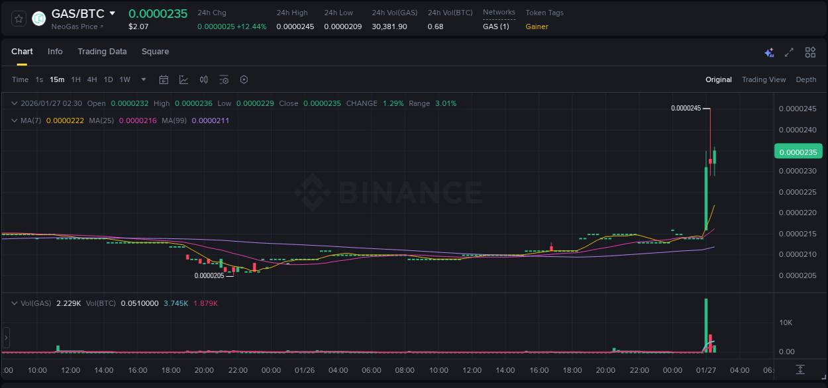Viewport: 828px width, 388px height.
Task: Click the OHLC candle display icon
Action: (x=204, y=79)
